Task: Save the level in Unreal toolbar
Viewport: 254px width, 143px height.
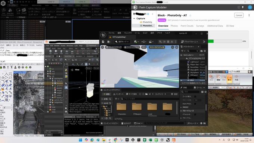Action: point(103,42)
